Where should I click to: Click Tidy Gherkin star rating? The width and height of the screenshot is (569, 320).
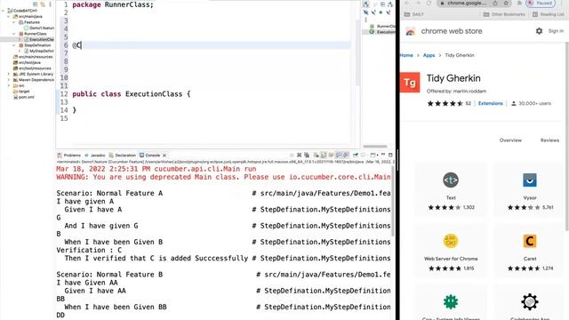(x=445, y=103)
